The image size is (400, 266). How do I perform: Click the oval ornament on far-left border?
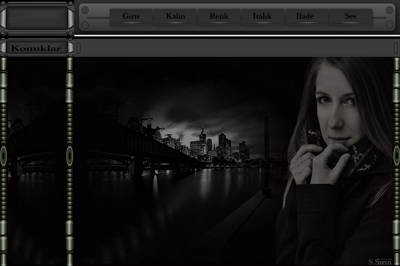coord(4,156)
